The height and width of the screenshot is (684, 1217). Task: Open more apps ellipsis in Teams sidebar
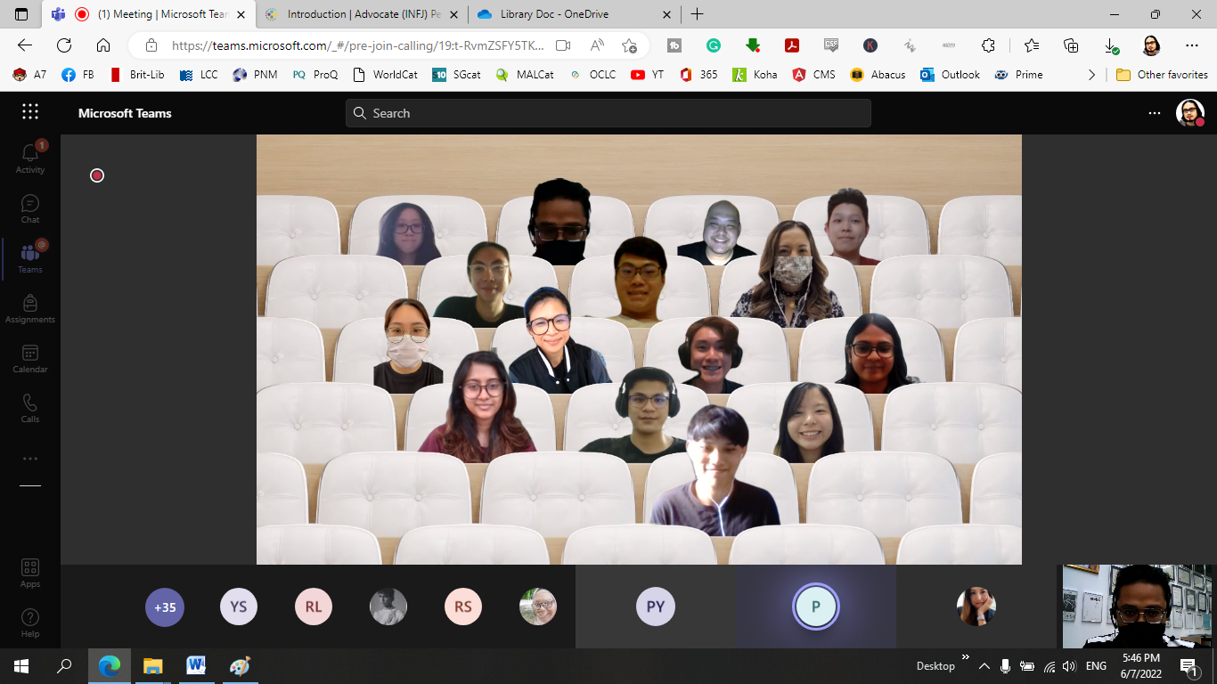(30, 459)
